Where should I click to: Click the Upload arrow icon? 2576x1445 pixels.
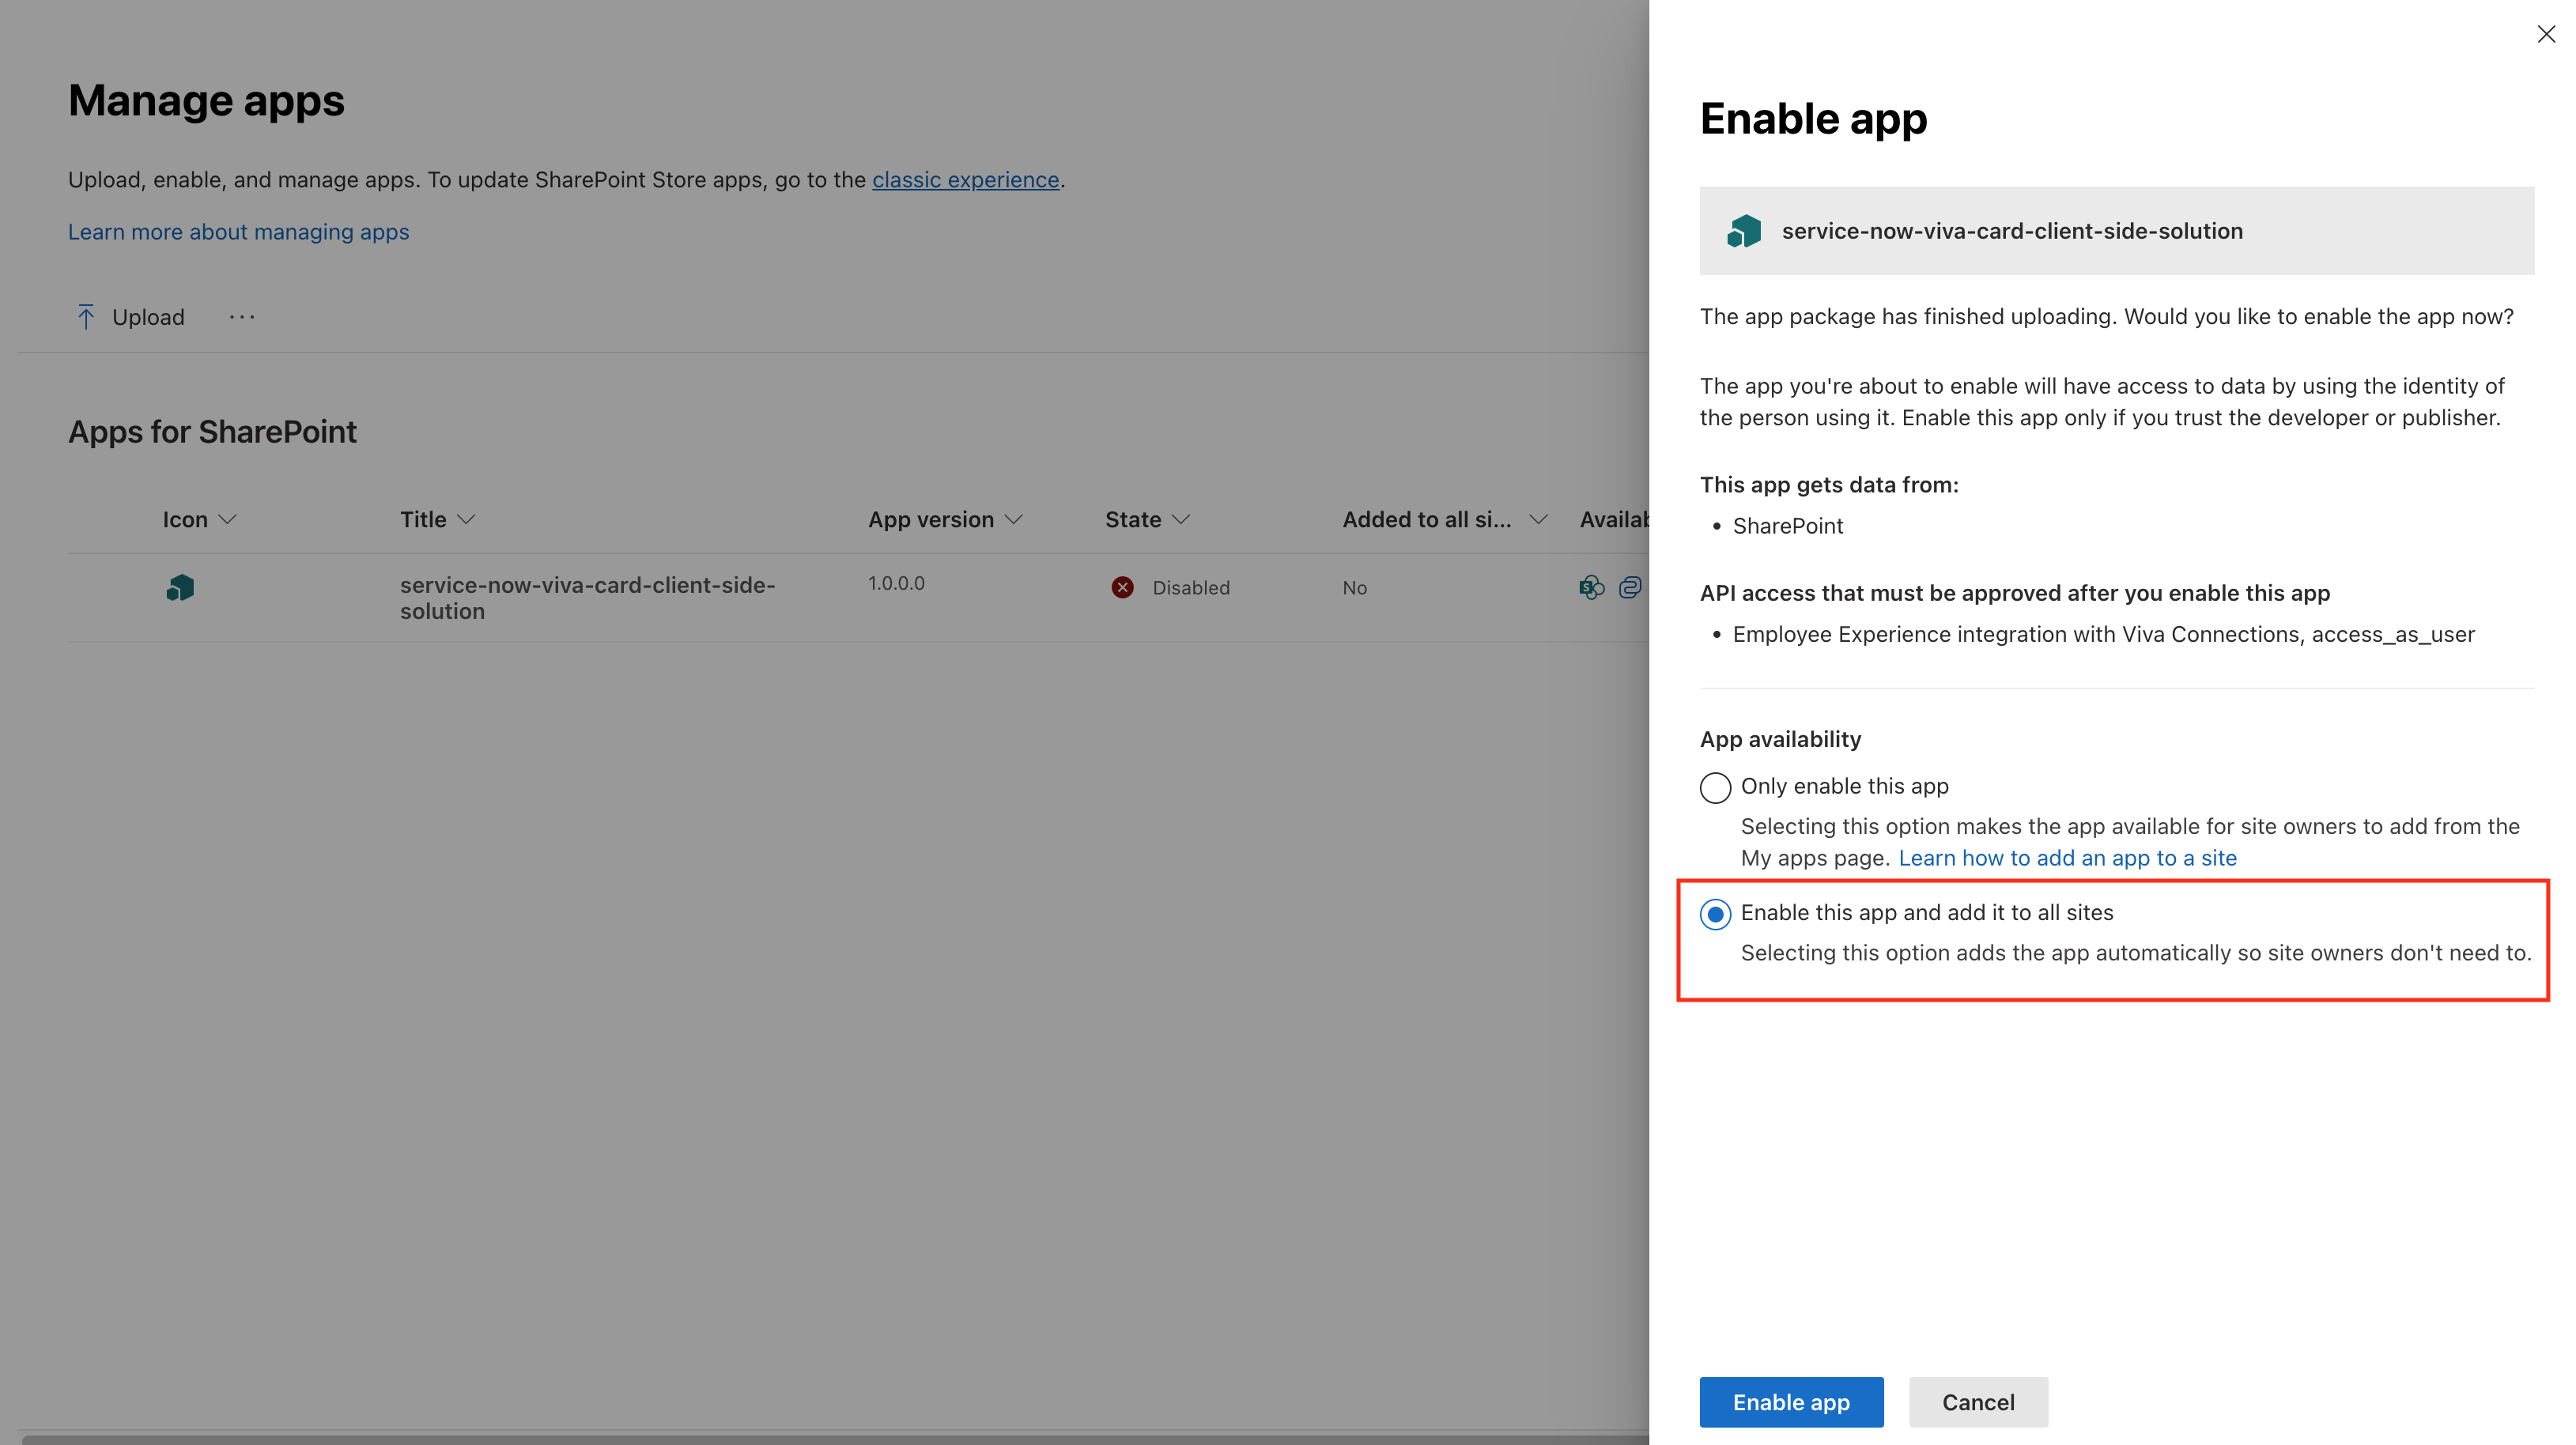pos(86,317)
